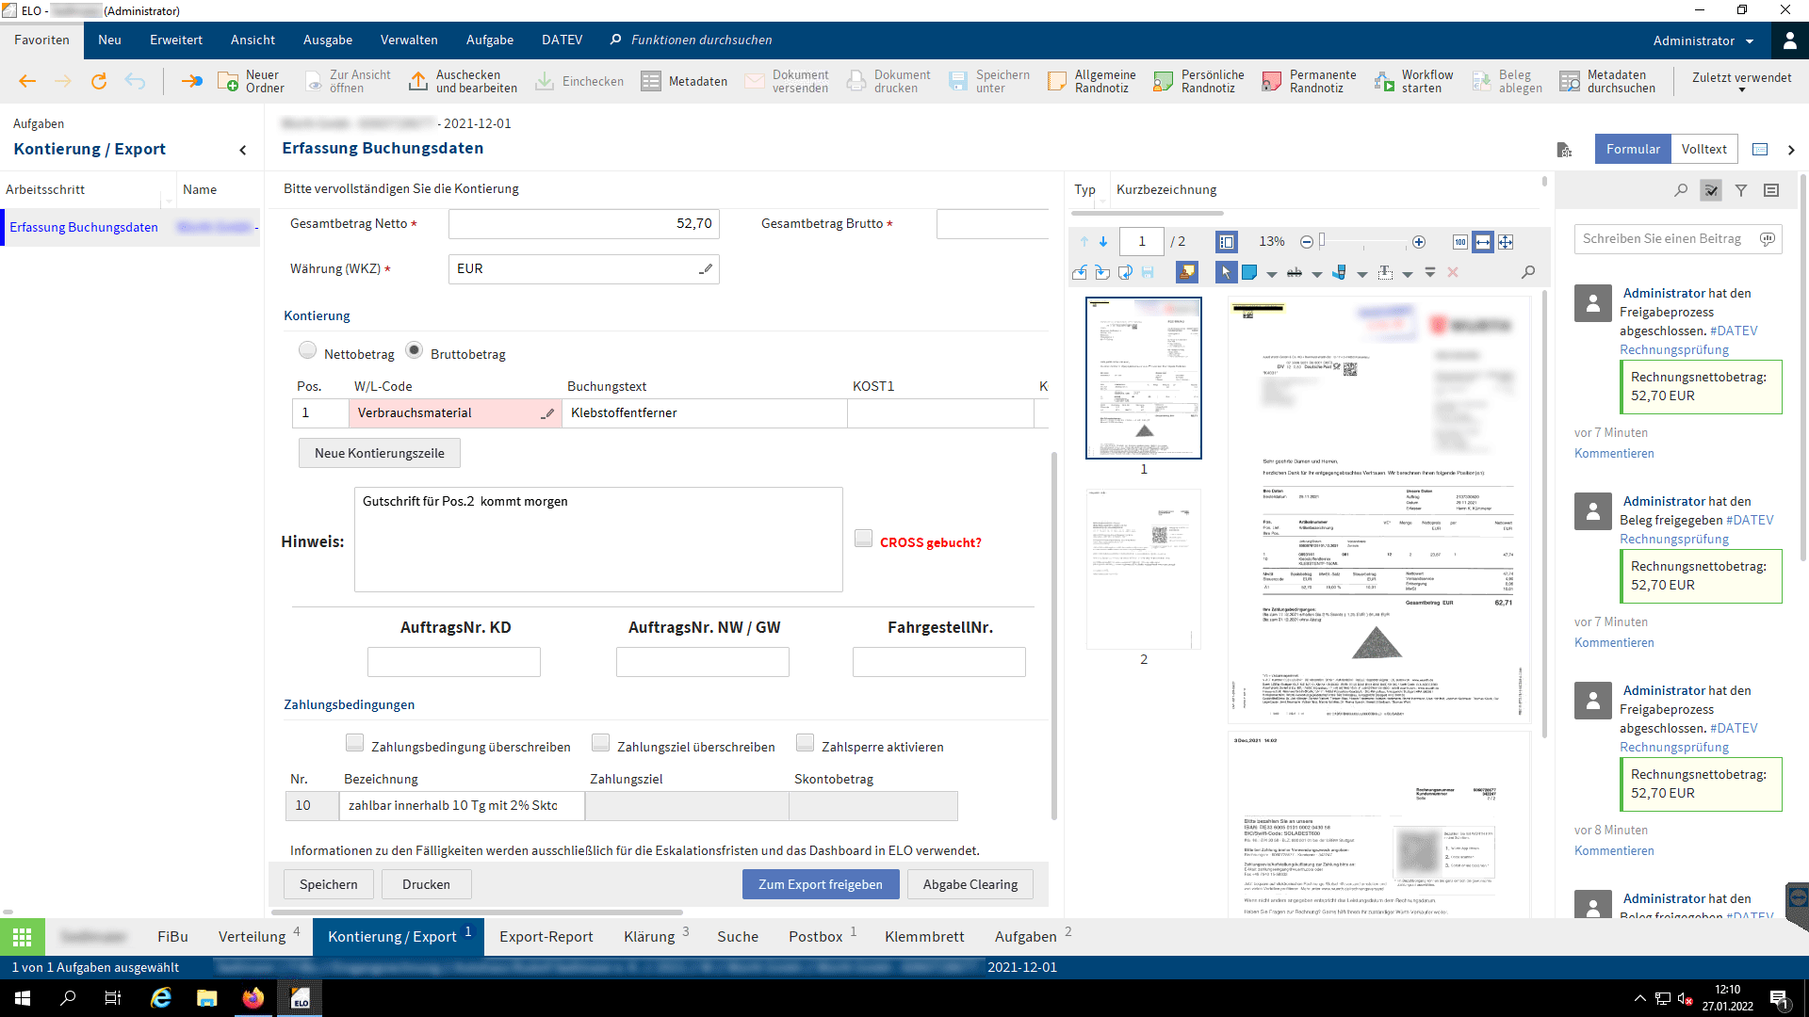Screen dimensions: 1809x1017
Task: Click the red delete annotation icon
Action: tap(1453, 272)
